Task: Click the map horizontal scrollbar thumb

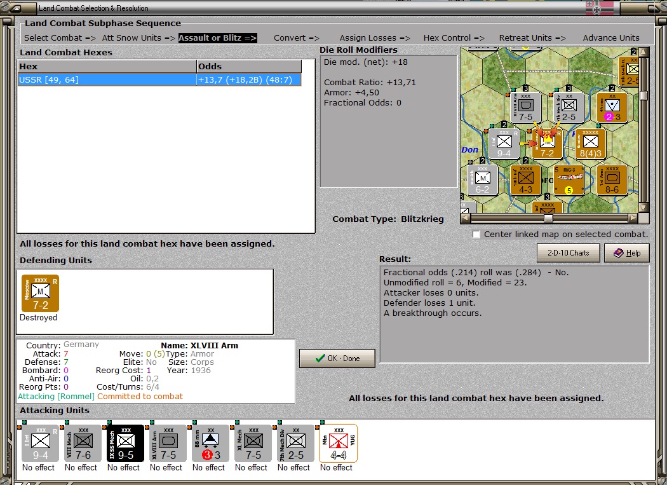Action: pyautogui.click(x=549, y=218)
